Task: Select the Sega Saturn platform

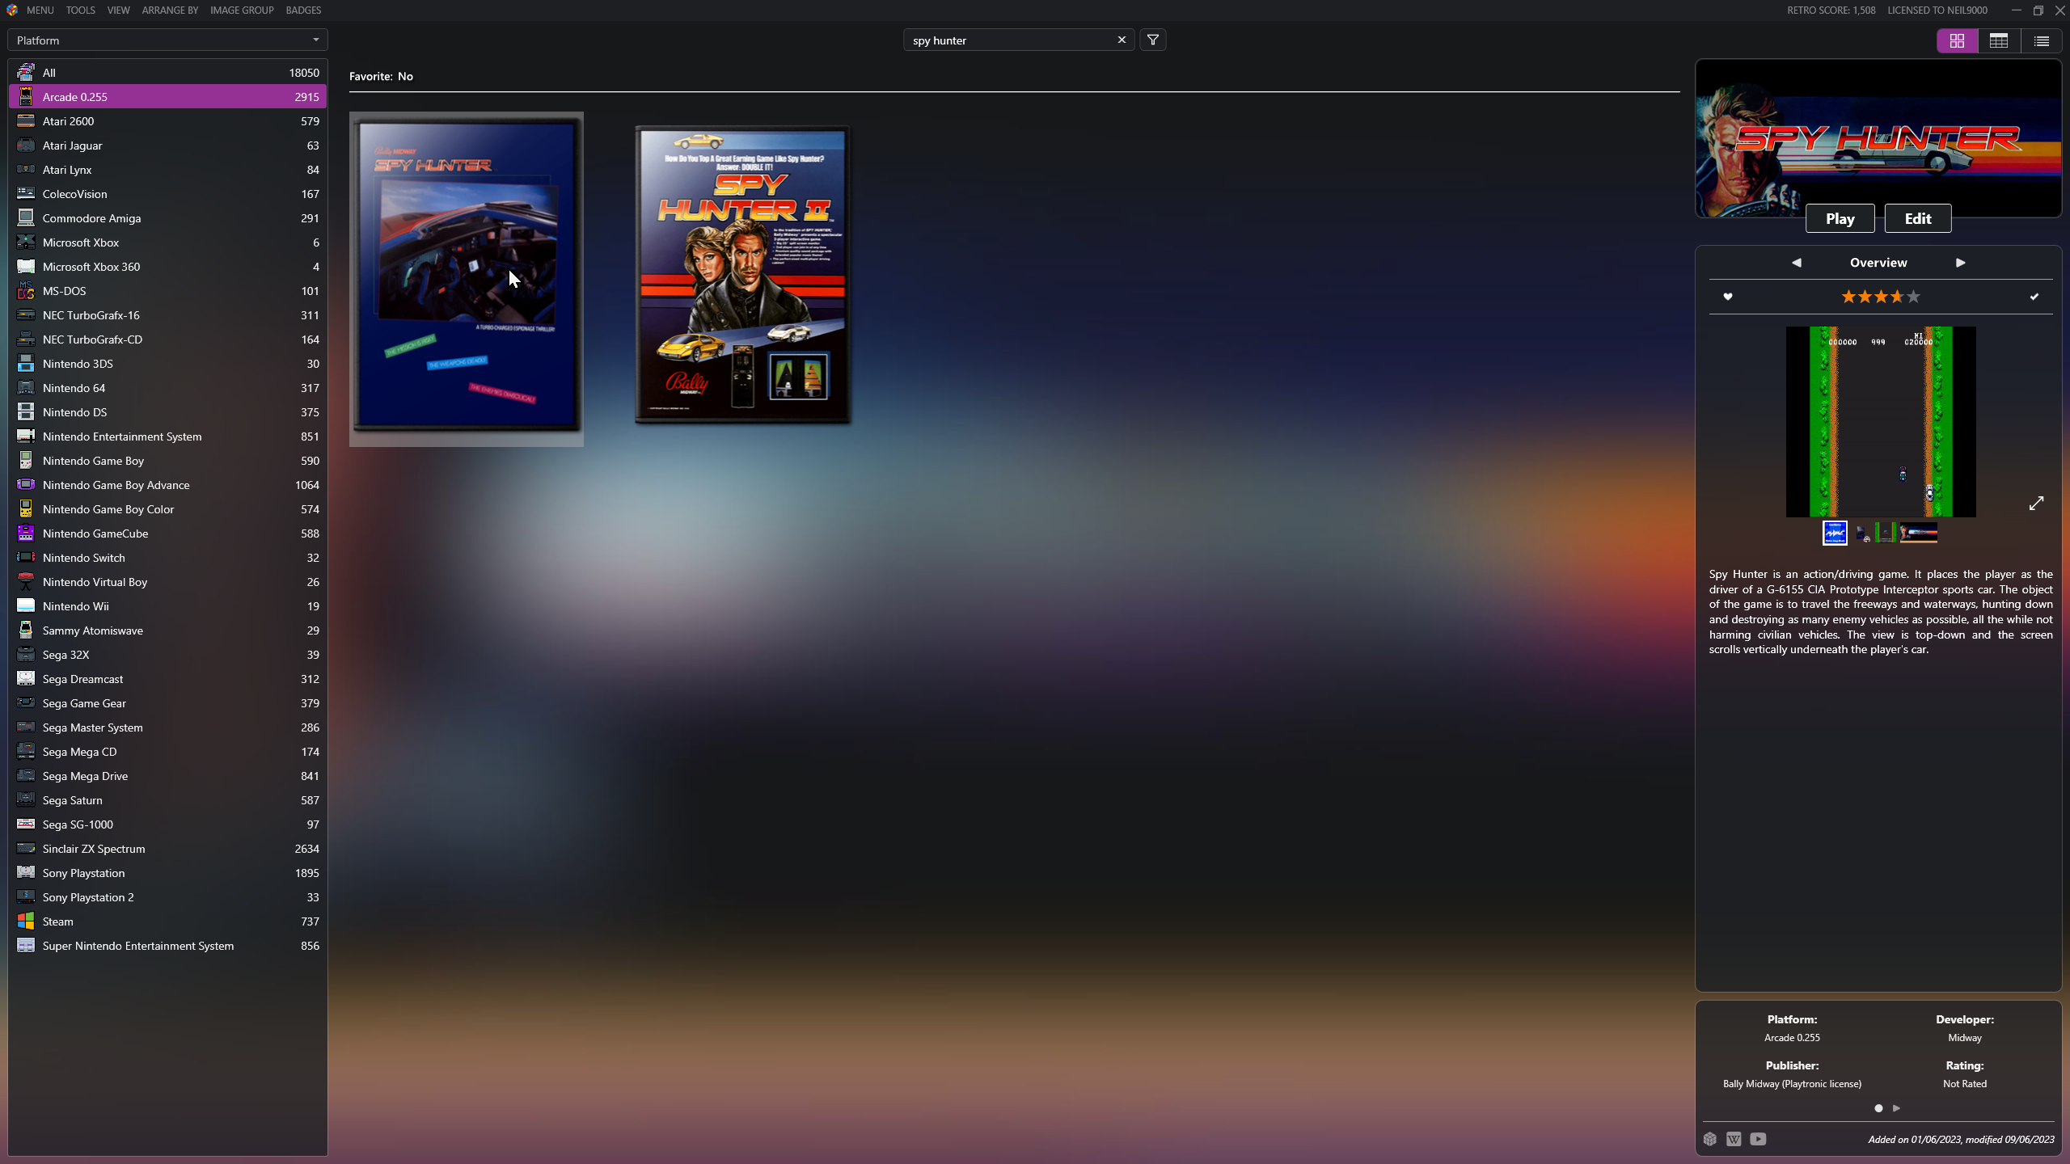Action: point(167,800)
